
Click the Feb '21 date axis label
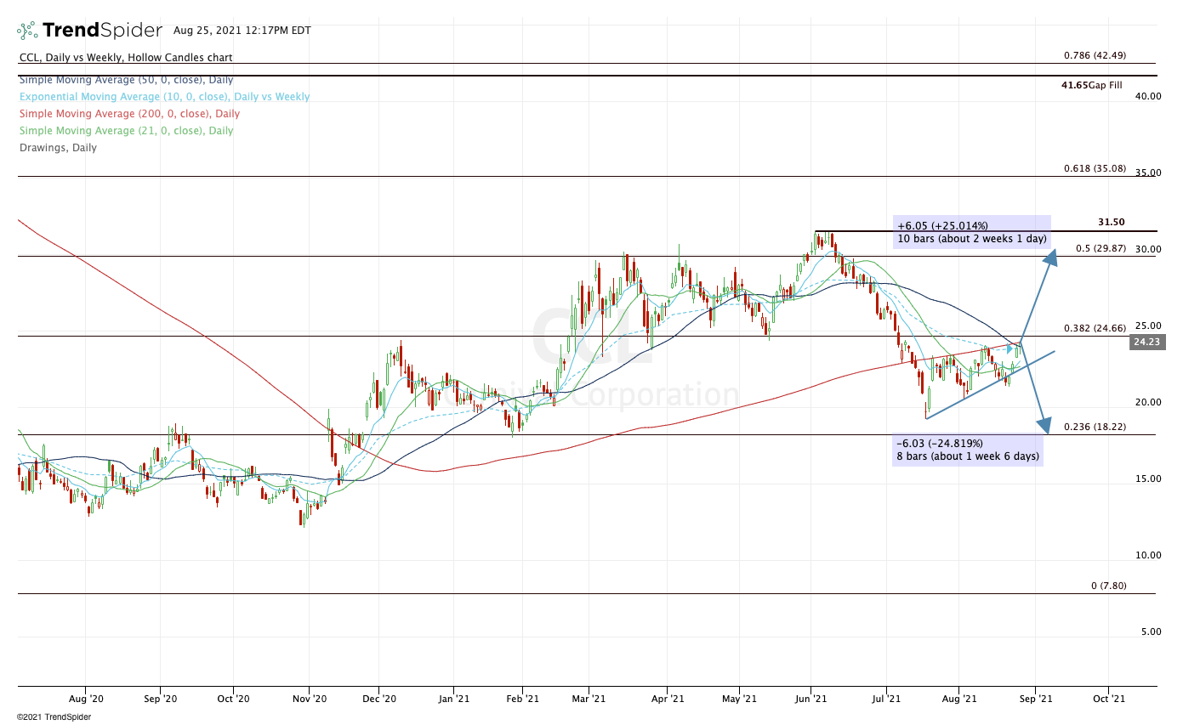pos(522,699)
